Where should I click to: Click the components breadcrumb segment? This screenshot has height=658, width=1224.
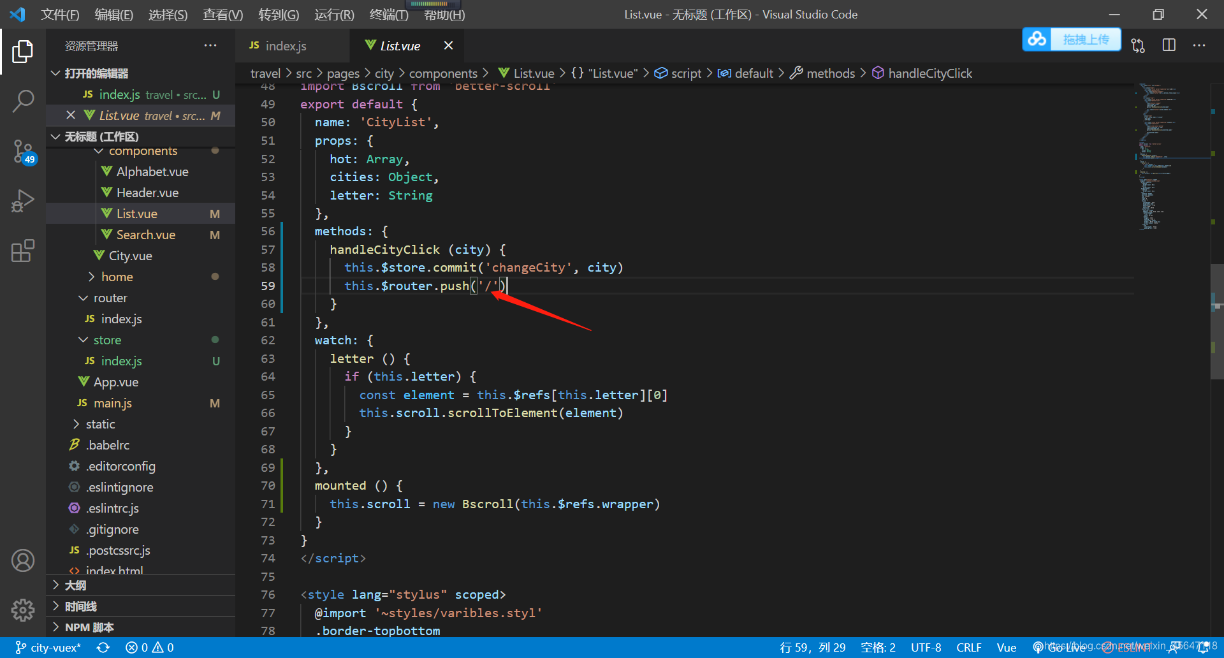[x=443, y=73]
